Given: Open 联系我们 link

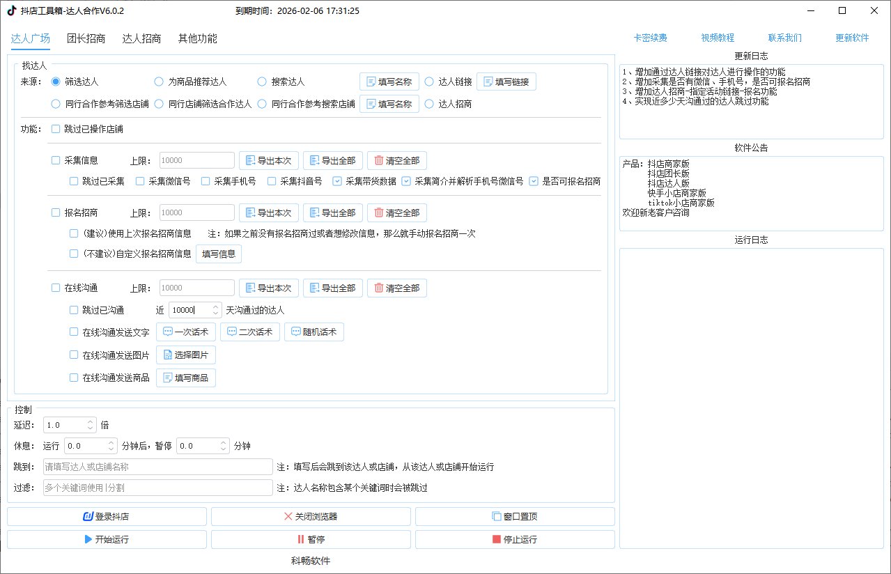Looking at the screenshot, I should point(785,38).
